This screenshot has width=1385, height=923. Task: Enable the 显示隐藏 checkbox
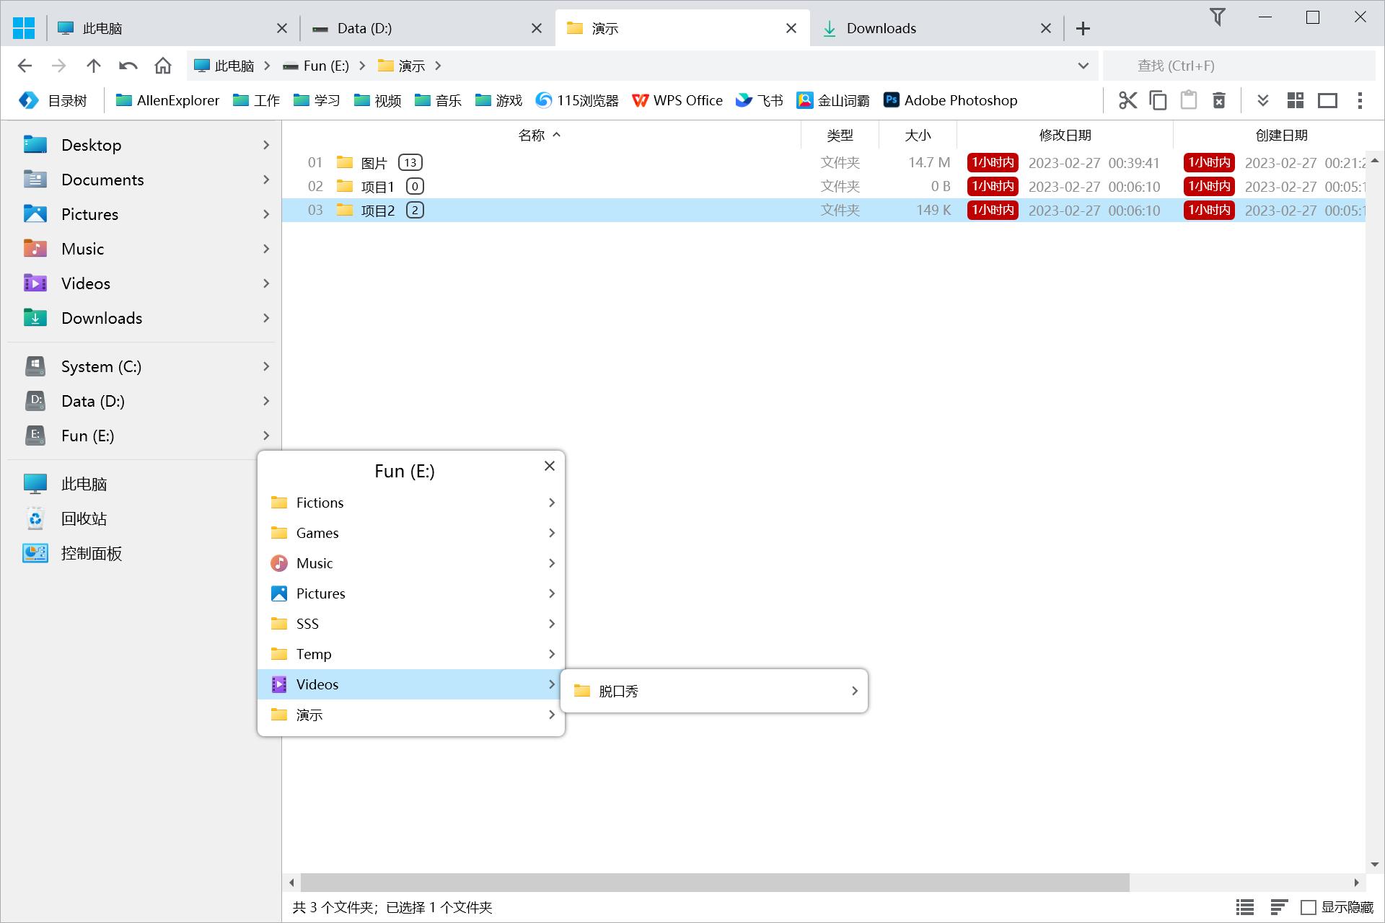point(1308,907)
